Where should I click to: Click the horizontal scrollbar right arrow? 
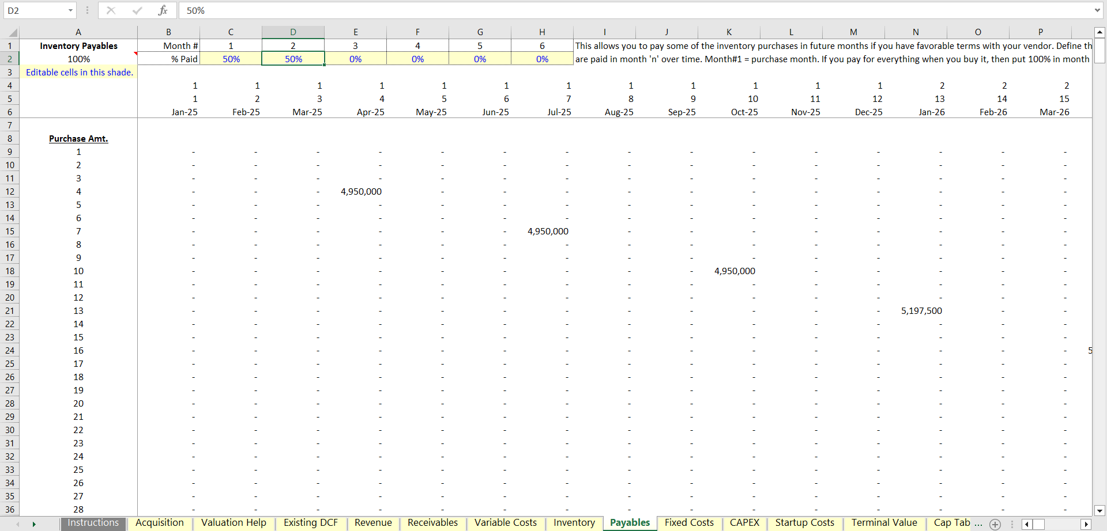pyautogui.click(x=1085, y=524)
